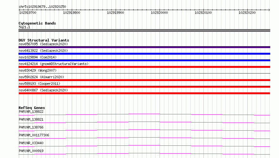Select variant label nsv6400867 (Sedlazeck2020)
The height and width of the screenshot is (158, 279).
point(43,90)
